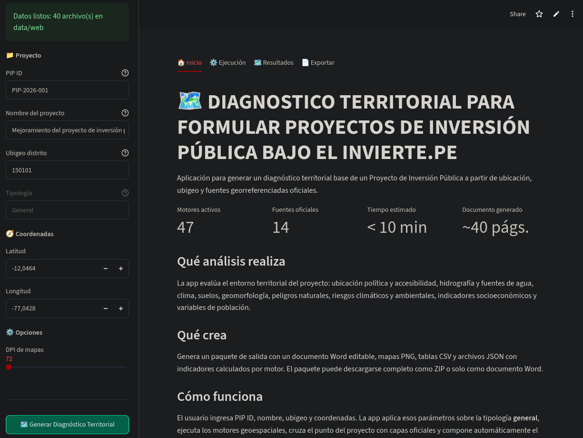Viewport: 583px width, 438px height.
Task: Click the Ubigeo distrito field
Action: pyautogui.click(x=67, y=170)
